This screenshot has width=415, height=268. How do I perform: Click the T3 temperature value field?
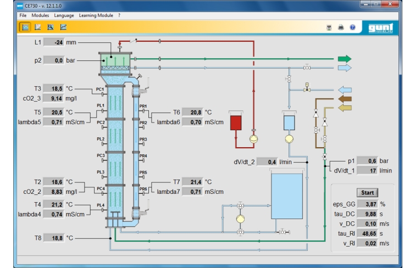[x=53, y=88]
